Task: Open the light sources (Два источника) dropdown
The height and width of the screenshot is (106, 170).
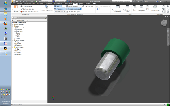Action: coord(60,12)
